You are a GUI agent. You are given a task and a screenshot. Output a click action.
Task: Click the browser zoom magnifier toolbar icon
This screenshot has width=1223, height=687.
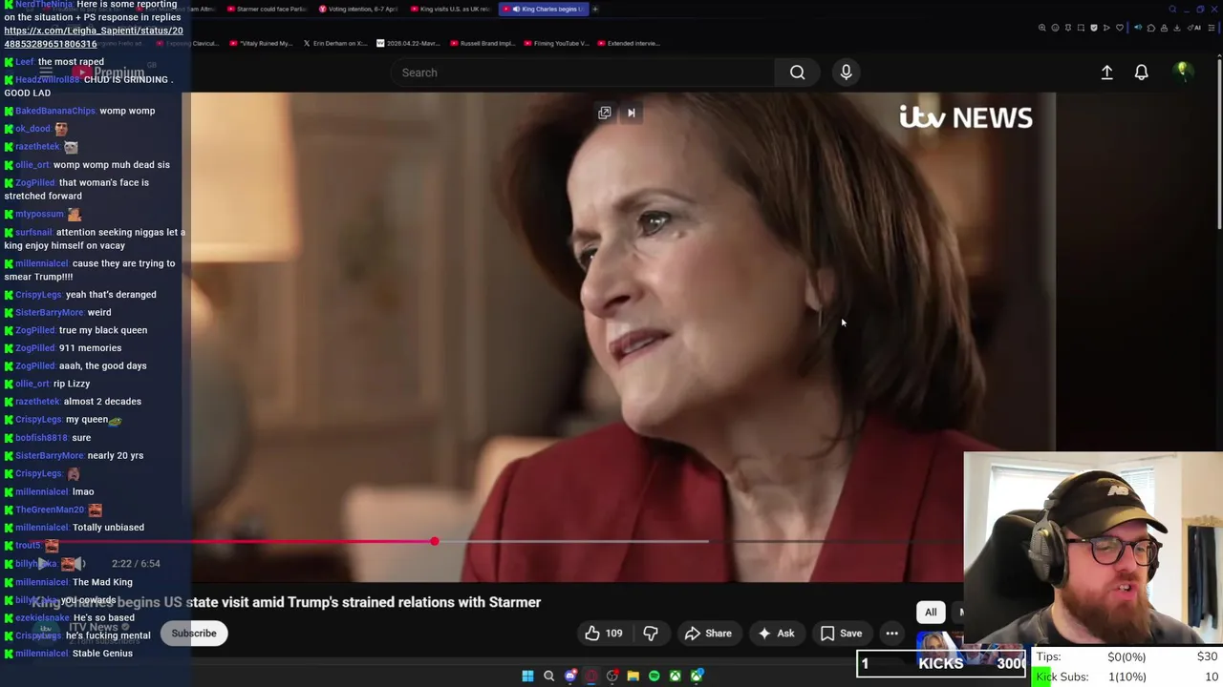coord(1042,28)
